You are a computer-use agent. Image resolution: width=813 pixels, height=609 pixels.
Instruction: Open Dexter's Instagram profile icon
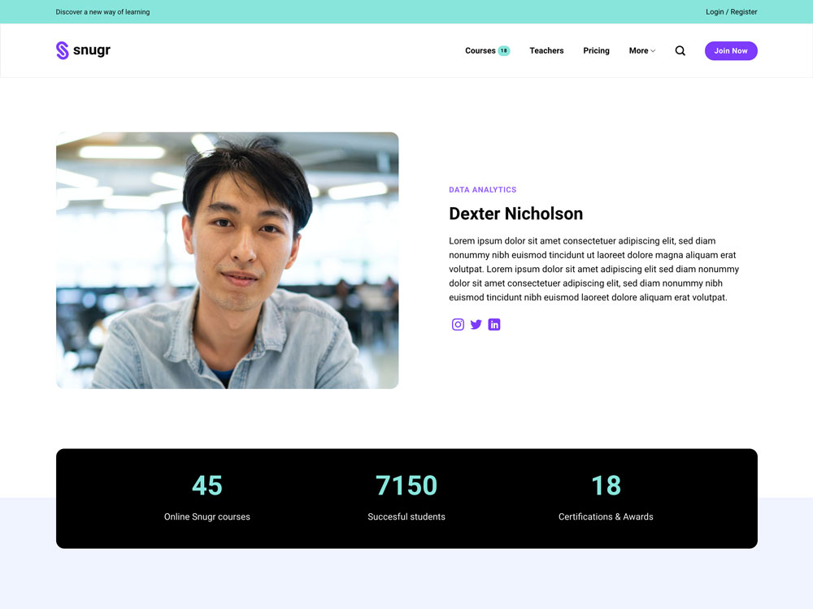(x=458, y=325)
